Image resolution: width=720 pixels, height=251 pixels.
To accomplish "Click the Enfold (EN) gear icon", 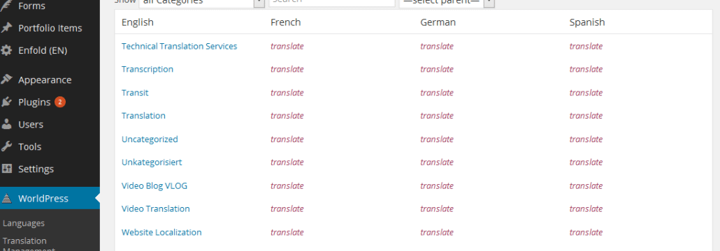I will click(x=6, y=50).
